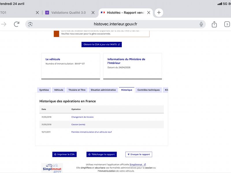Open a new tab with plus icon

(159, 12)
